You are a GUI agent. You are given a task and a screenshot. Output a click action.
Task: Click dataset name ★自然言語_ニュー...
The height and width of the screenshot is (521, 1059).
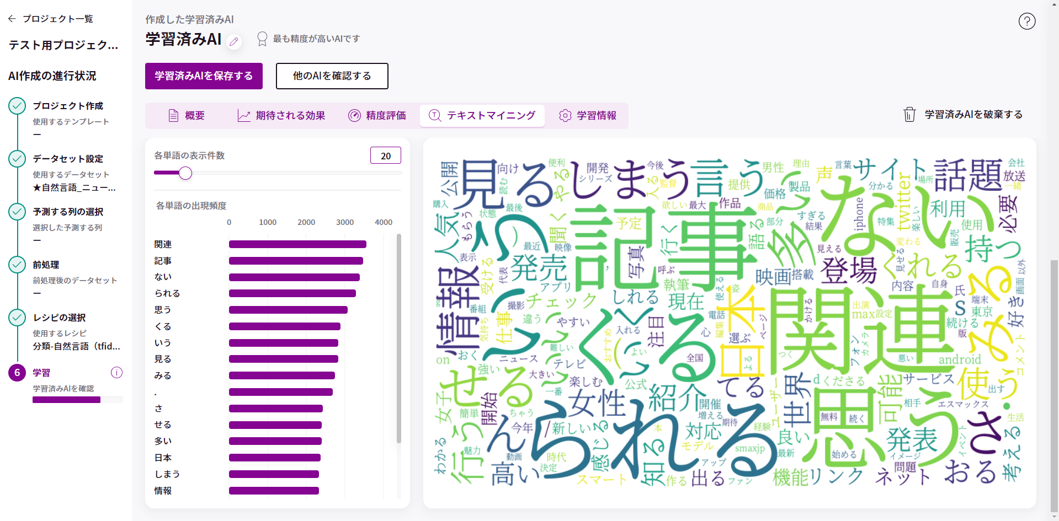pos(74,188)
